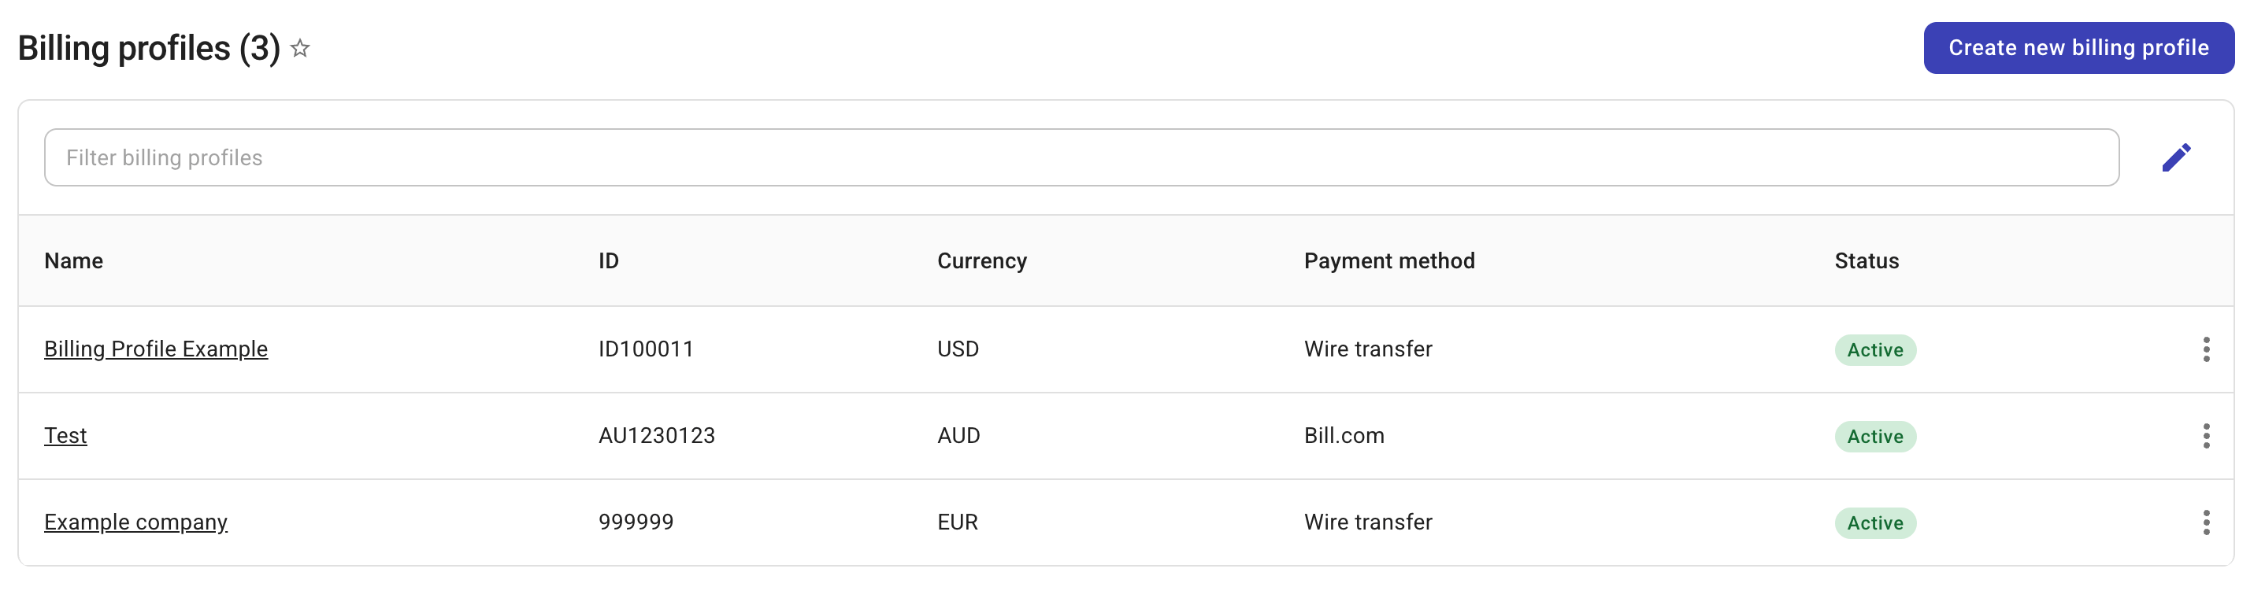
Task: Click the Active status chip for Example company
Action: pyautogui.click(x=1874, y=522)
